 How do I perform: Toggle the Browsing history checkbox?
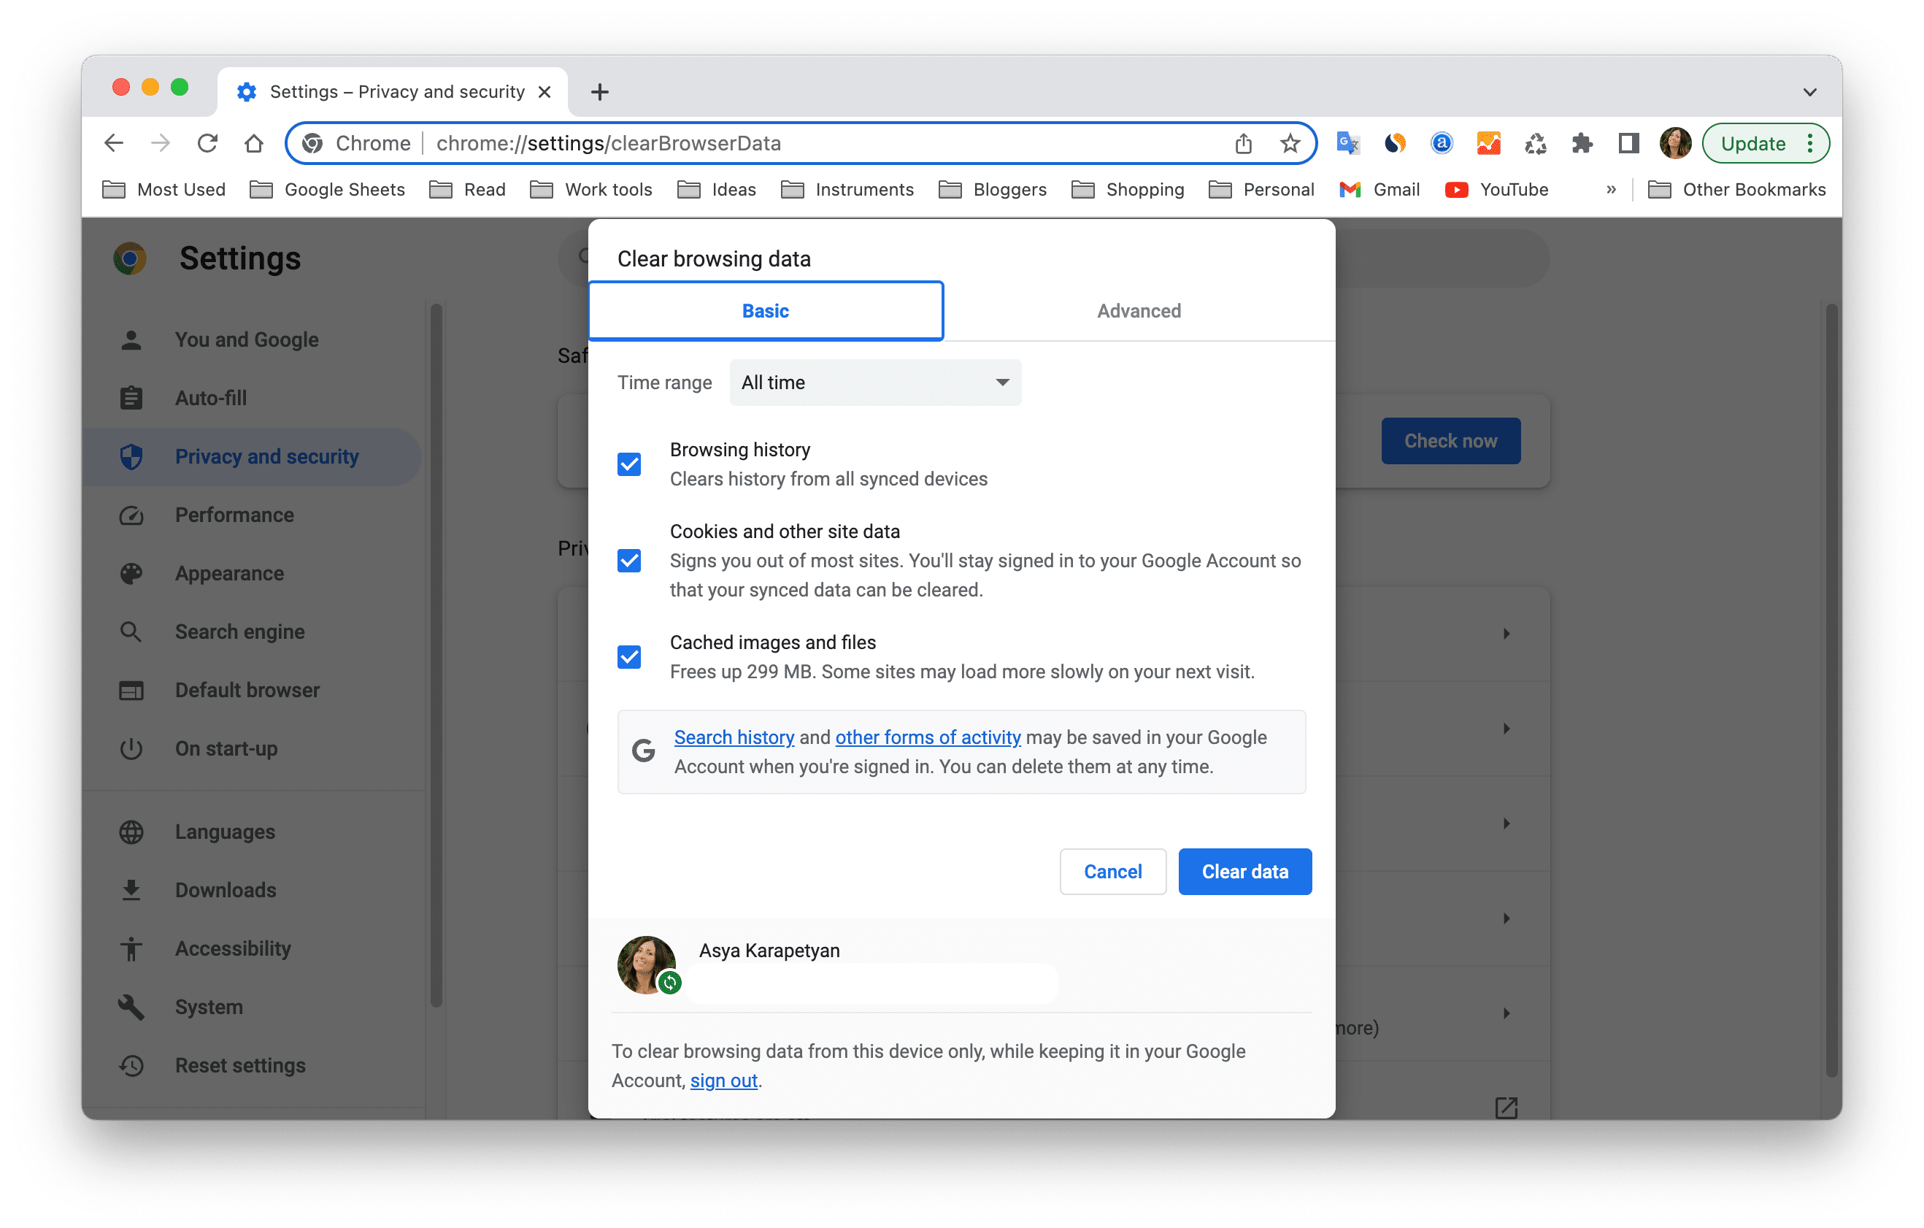point(630,464)
